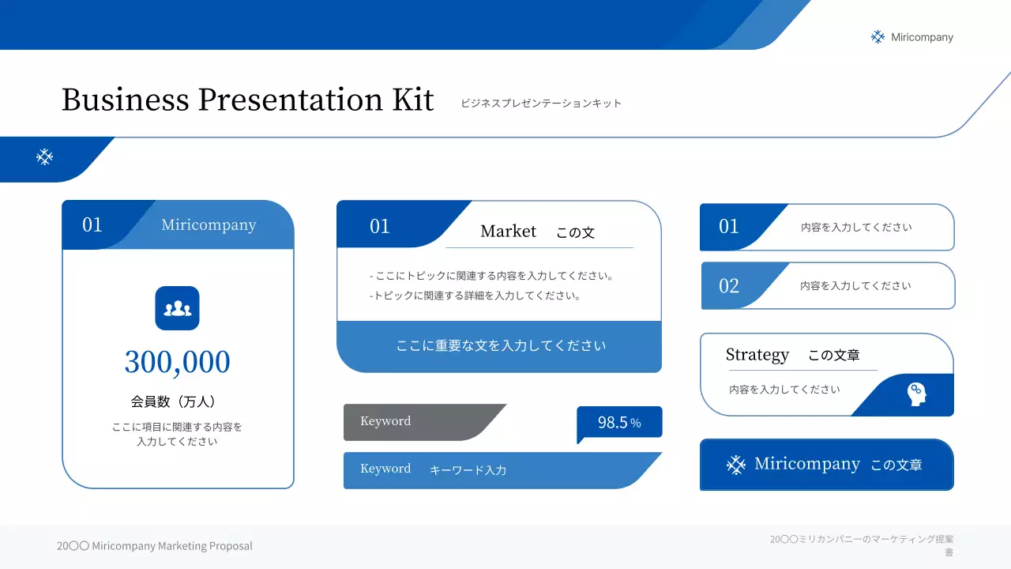Select the Market heading text
Viewport: 1011px width, 569px height.
508,231
